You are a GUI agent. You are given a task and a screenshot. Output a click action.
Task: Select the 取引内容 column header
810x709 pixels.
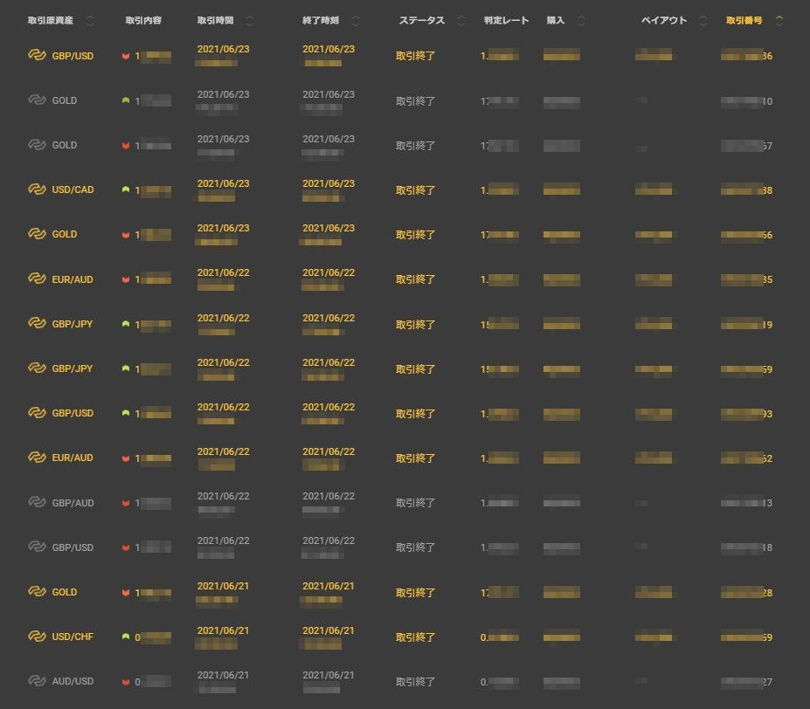click(x=143, y=21)
